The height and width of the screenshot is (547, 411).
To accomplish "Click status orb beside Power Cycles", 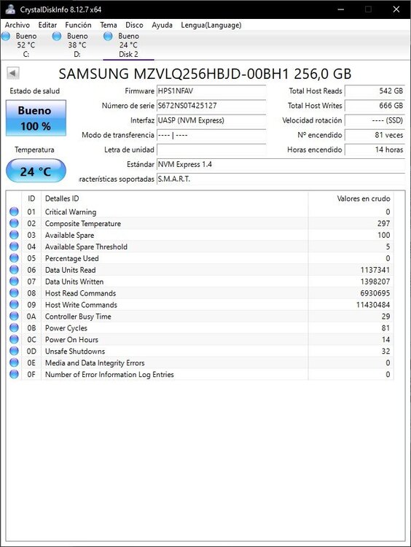I will pos(14,328).
